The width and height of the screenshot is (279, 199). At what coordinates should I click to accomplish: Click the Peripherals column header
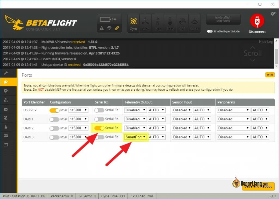pos(245,102)
